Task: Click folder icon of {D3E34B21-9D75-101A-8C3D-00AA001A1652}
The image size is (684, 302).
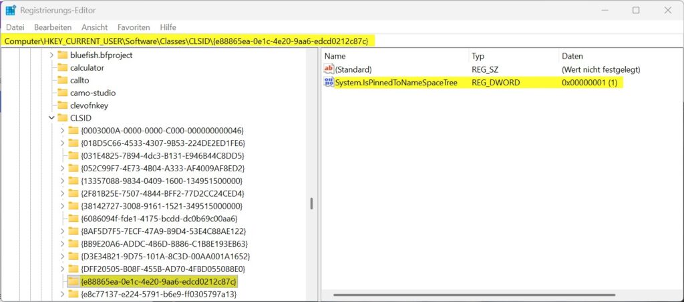Action: click(x=73, y=256)
